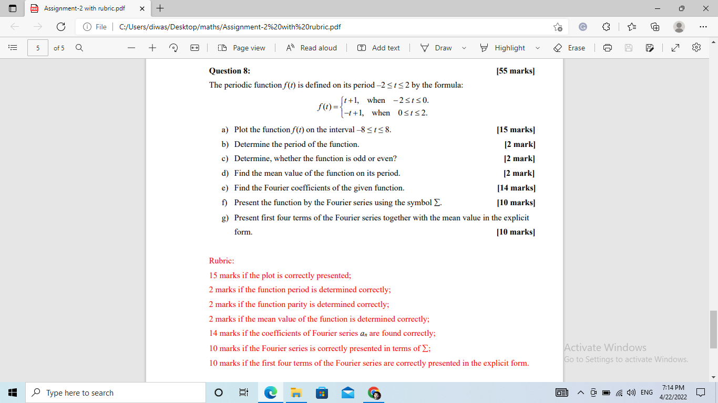Click the Add text button
The height and width of the screenshot is (403, 718).
coord(378,48)
